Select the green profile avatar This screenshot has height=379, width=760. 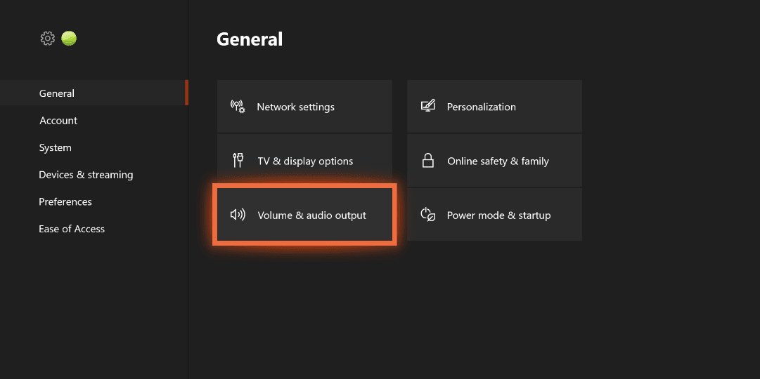[x=69, y=39]
